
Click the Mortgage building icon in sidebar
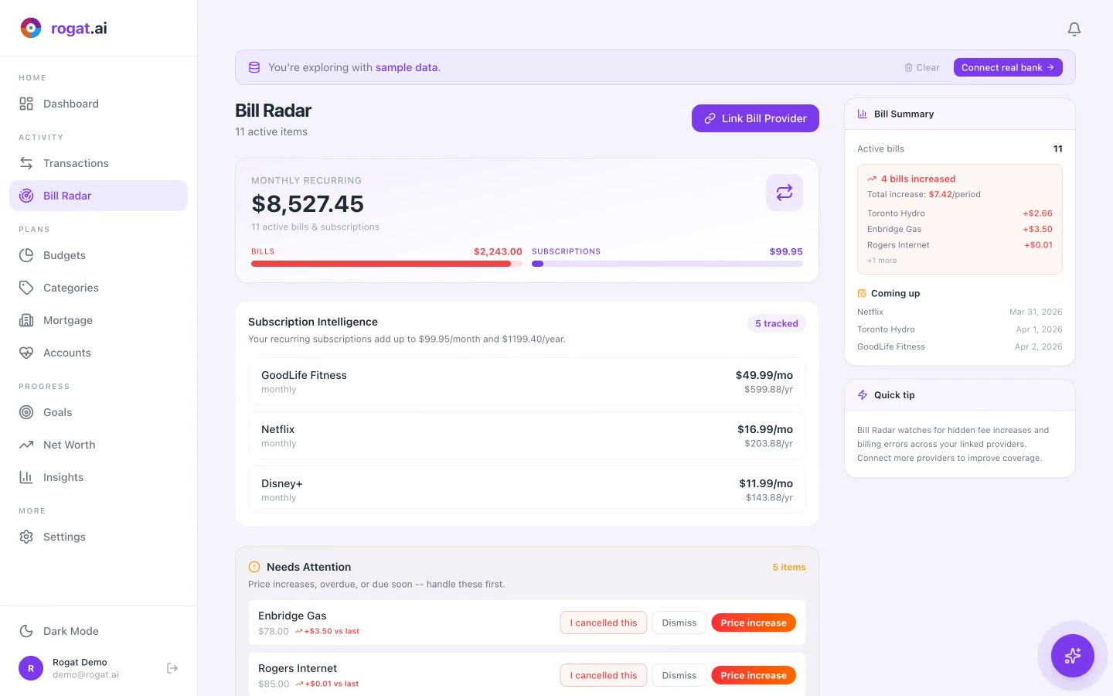click(26, 320)
